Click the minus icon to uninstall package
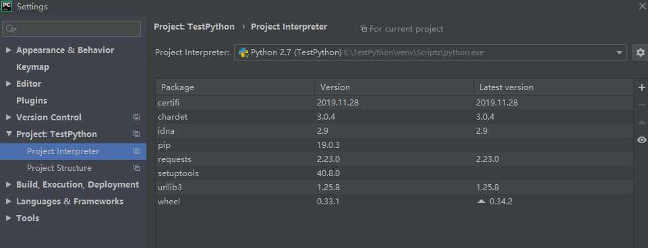Image resolution: width=648 pixels, height=248 pixels. tap(641, 105)
